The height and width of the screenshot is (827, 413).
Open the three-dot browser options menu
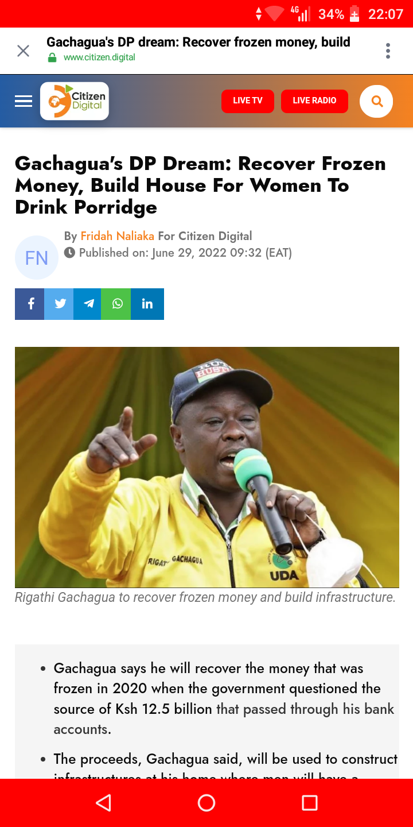(388, 51)
